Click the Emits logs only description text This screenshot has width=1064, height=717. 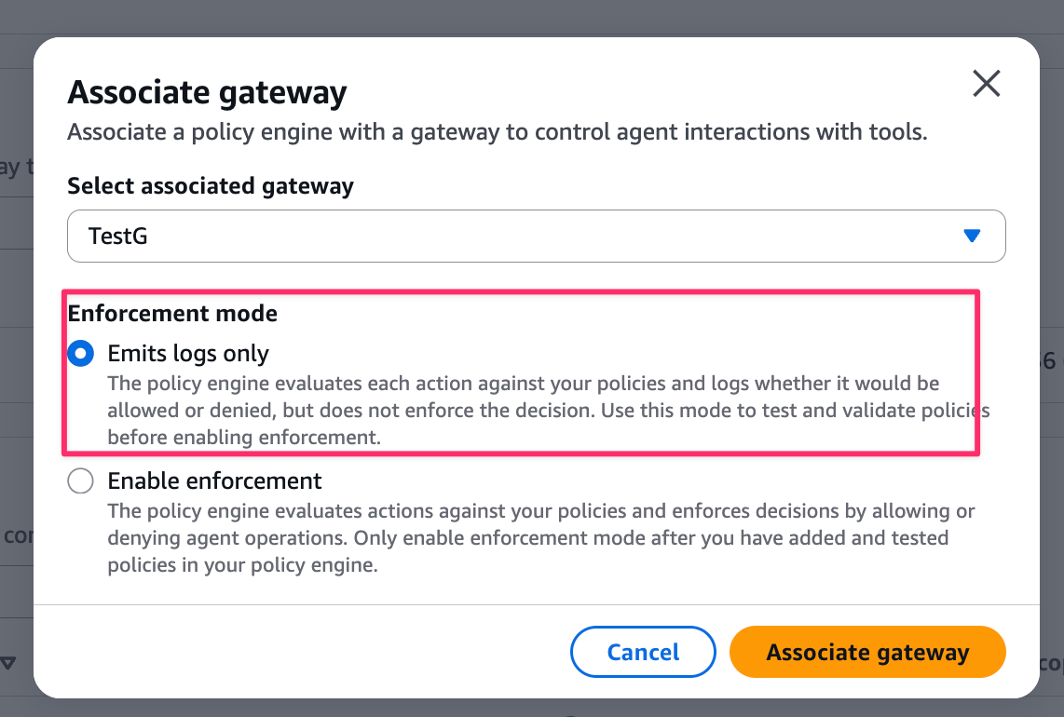(x=522, y=410)
